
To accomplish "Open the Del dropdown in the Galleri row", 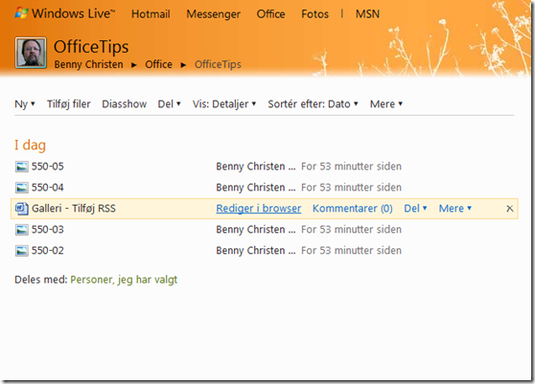I will coord(415,208).
